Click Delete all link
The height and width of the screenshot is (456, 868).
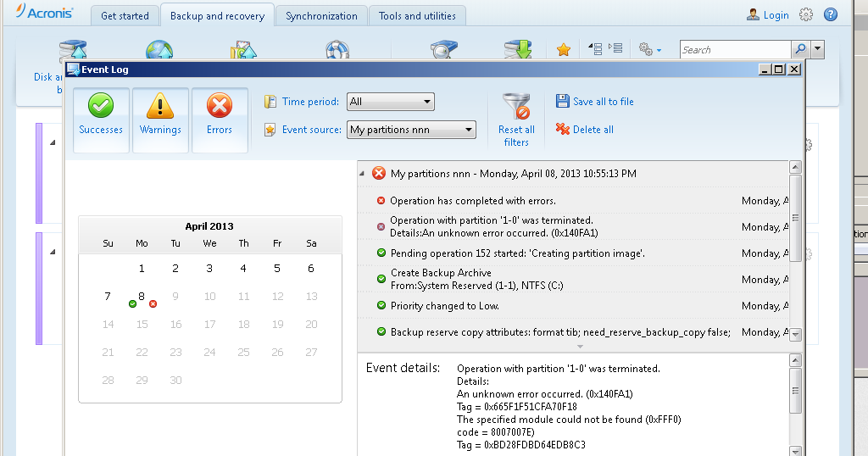tap(593, 130)
